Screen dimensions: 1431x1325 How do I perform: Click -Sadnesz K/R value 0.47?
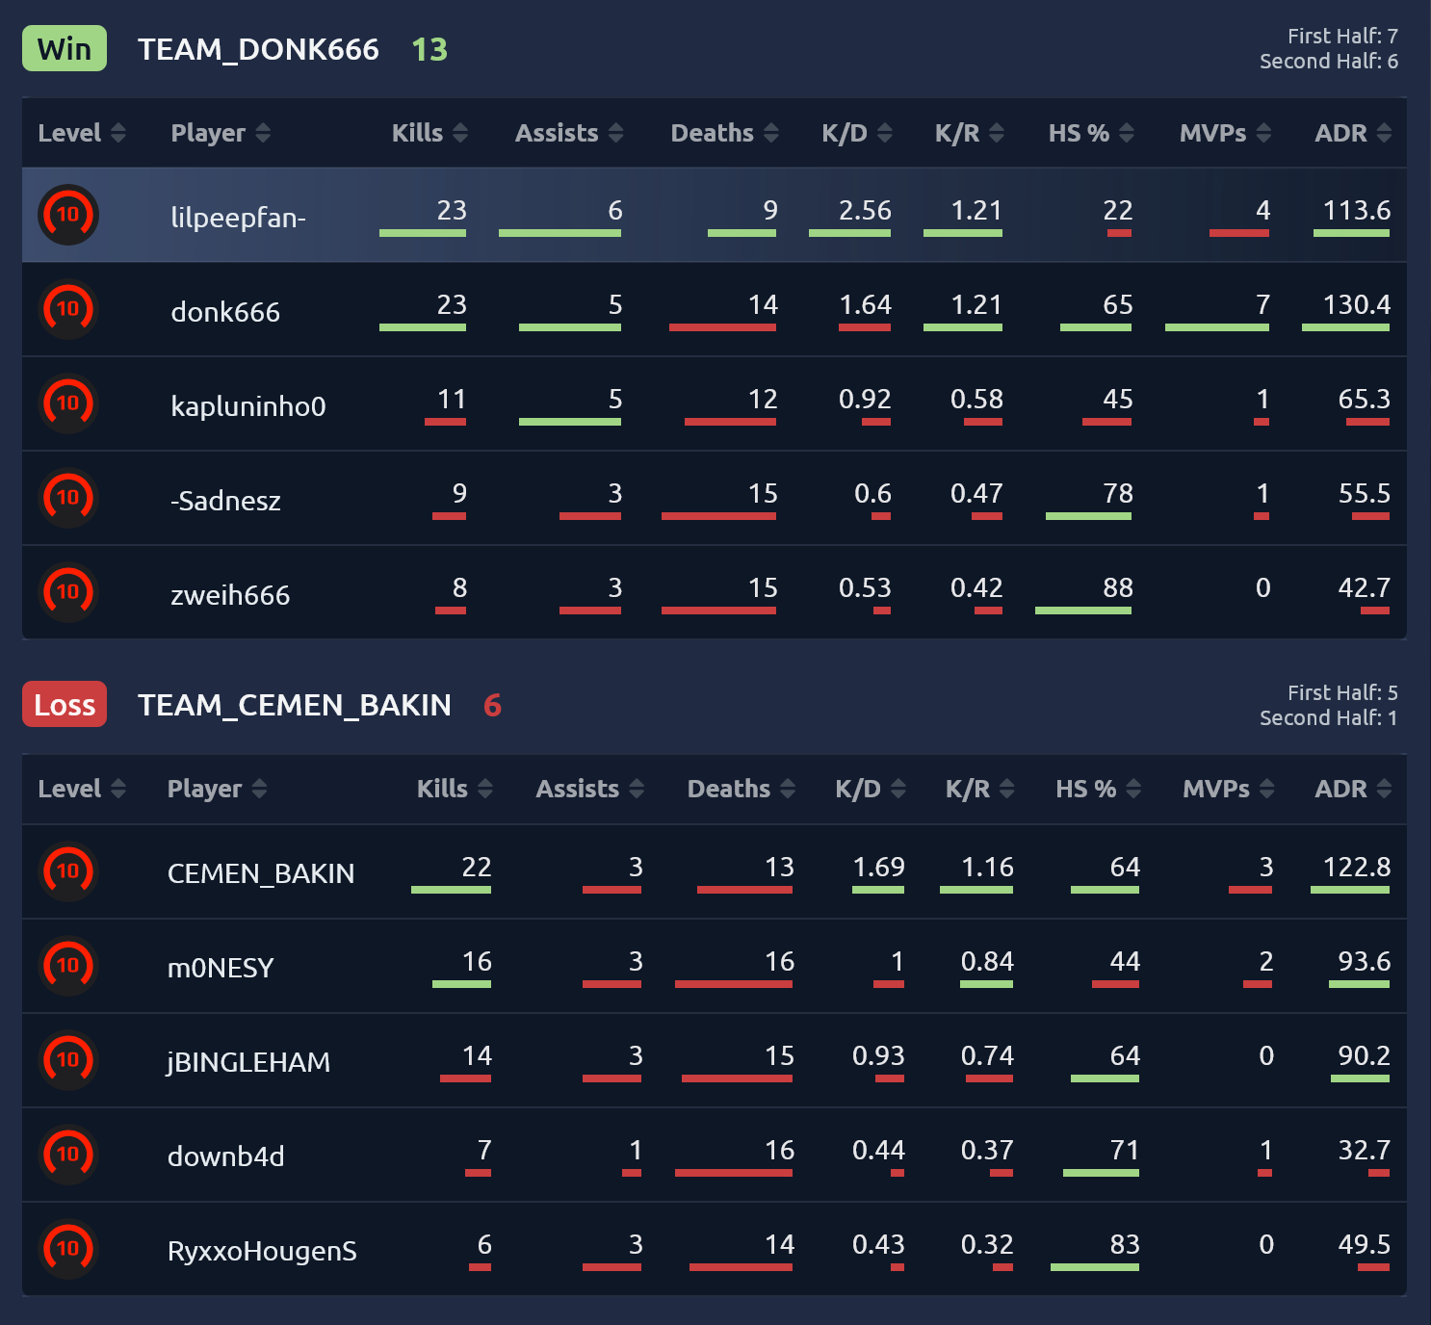tap(976, 493)
